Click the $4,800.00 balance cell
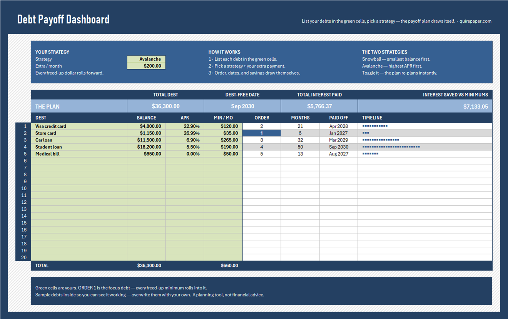The height and width of the screenshot is (319, 508). click(146, 126)
